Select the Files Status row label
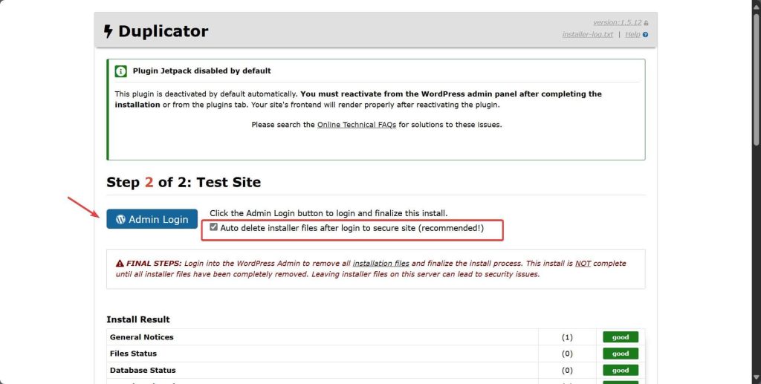This screenshot has width=761, height=384. (134, 354)
